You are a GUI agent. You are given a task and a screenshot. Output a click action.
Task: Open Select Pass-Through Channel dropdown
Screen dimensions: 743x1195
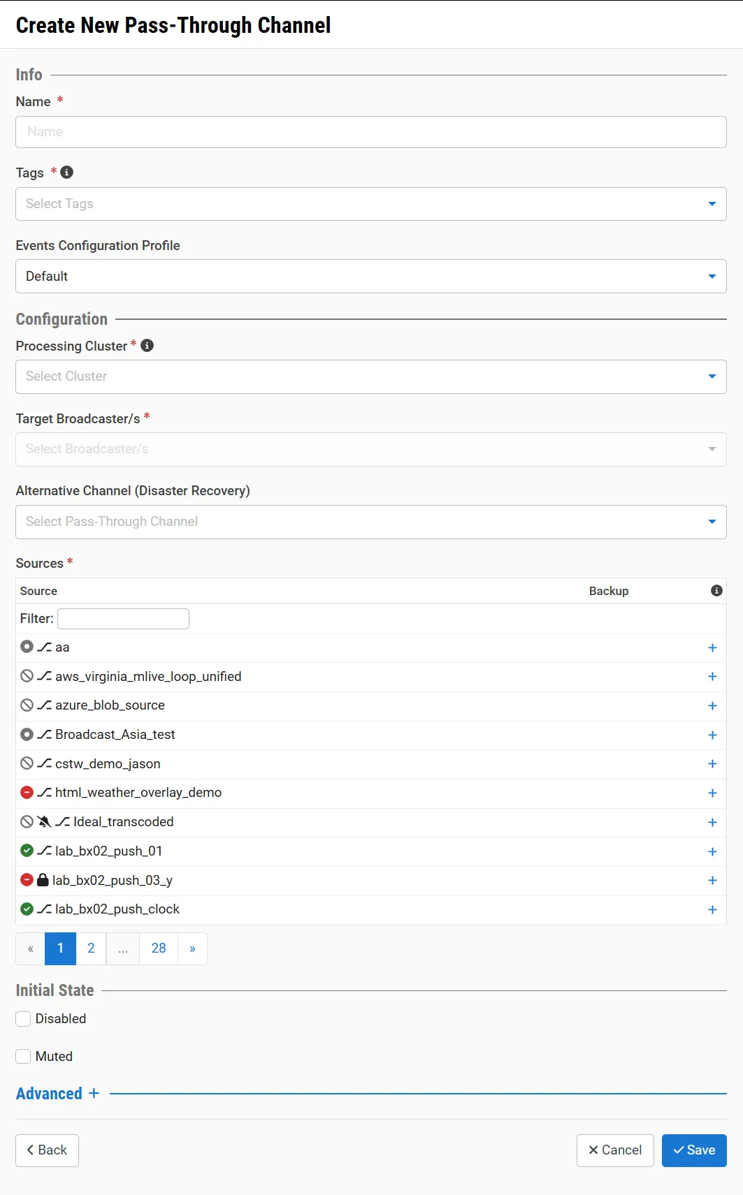pyautogui.click(x=371, y=522)
